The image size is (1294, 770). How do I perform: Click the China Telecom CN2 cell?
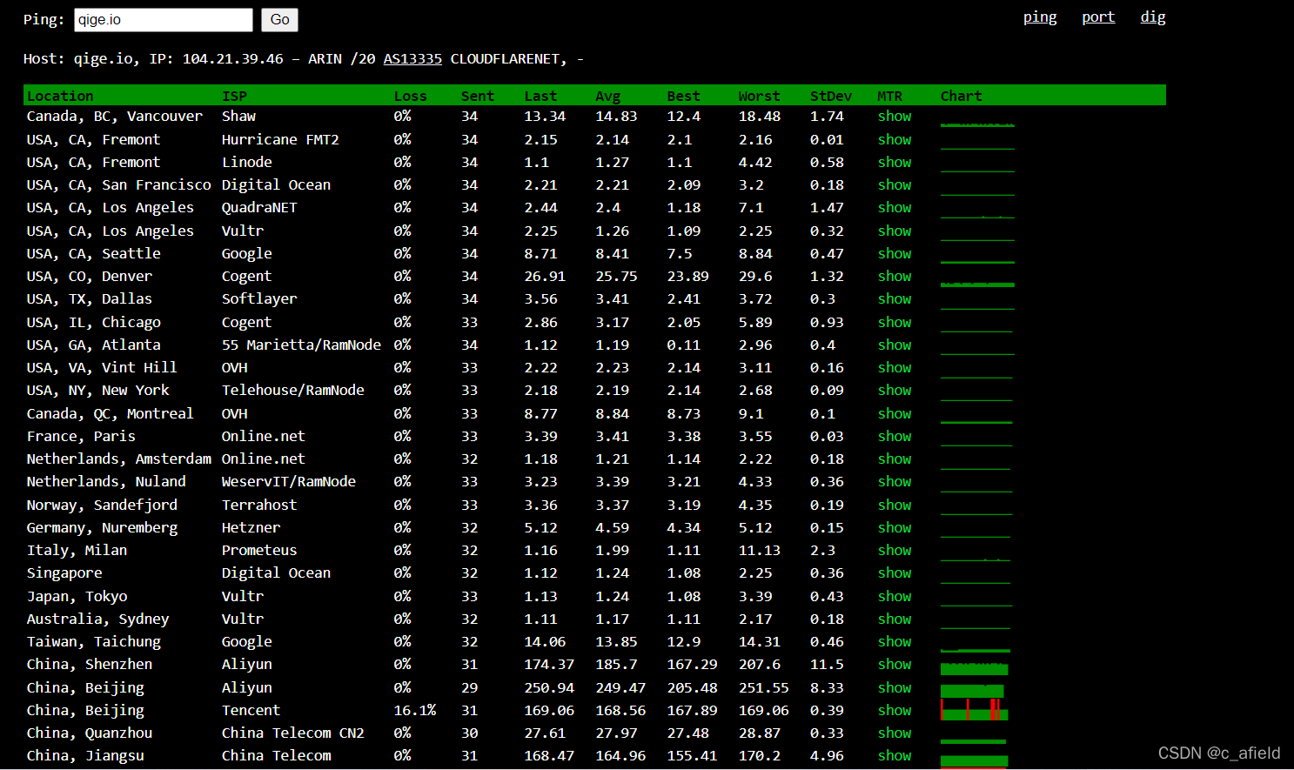[x=292, y=733]
